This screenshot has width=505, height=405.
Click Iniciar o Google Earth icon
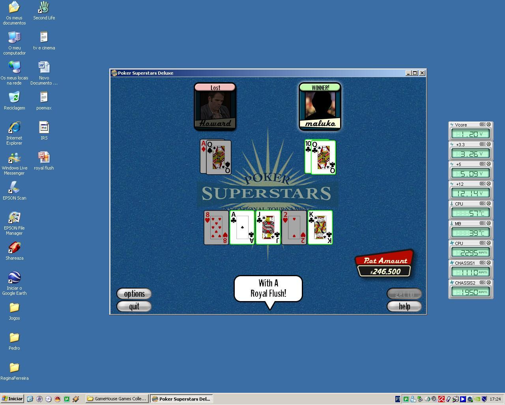[x=14, y=283]
